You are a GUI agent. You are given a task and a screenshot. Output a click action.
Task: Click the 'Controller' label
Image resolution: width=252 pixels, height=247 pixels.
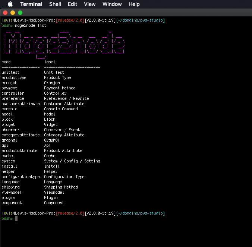[x=55, y=93]
